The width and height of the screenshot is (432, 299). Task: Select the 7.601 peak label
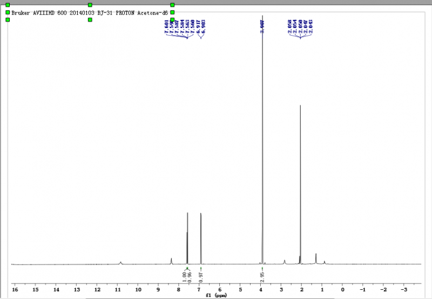pyautogui.click(x=166, y=26)
